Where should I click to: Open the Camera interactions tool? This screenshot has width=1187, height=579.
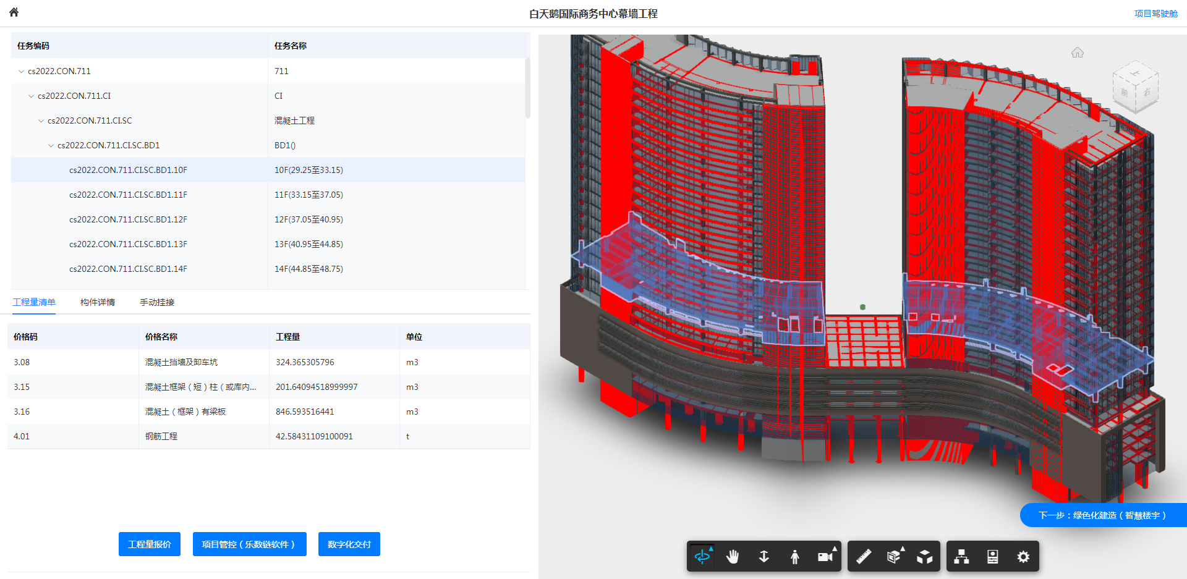826,557
